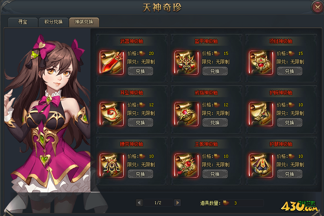Go to previous page with left arrow
The width and height of the screenshot is (324, 216).
139,203
